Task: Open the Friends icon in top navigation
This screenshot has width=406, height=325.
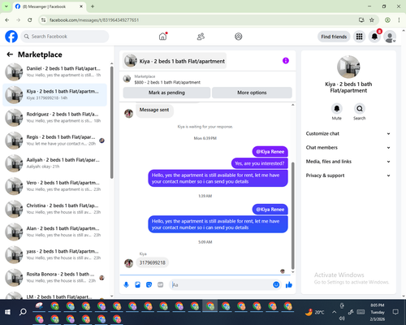Action: tap(201, 37)
